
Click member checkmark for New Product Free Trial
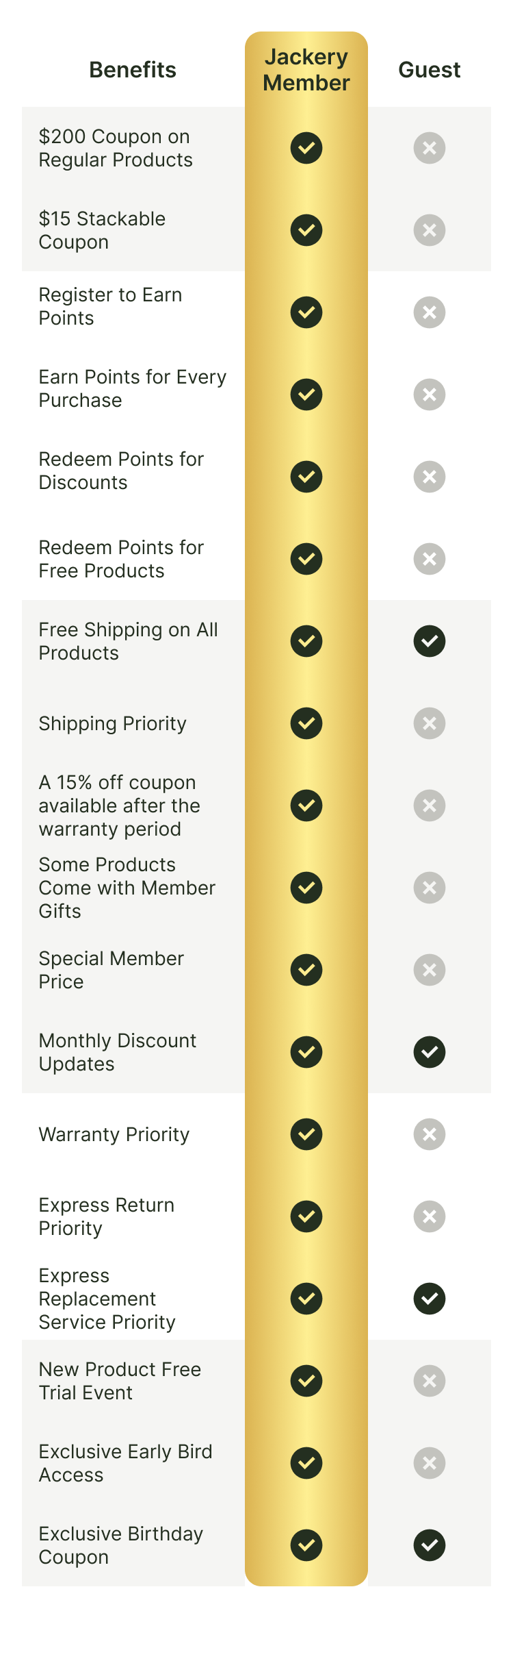(x=306, y=1381)
